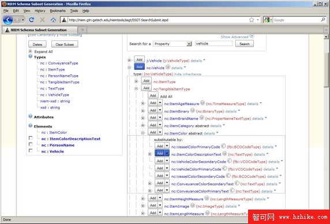Screen dimensions: 330x224
Task: Open the History menu
Action: [40, 11]
